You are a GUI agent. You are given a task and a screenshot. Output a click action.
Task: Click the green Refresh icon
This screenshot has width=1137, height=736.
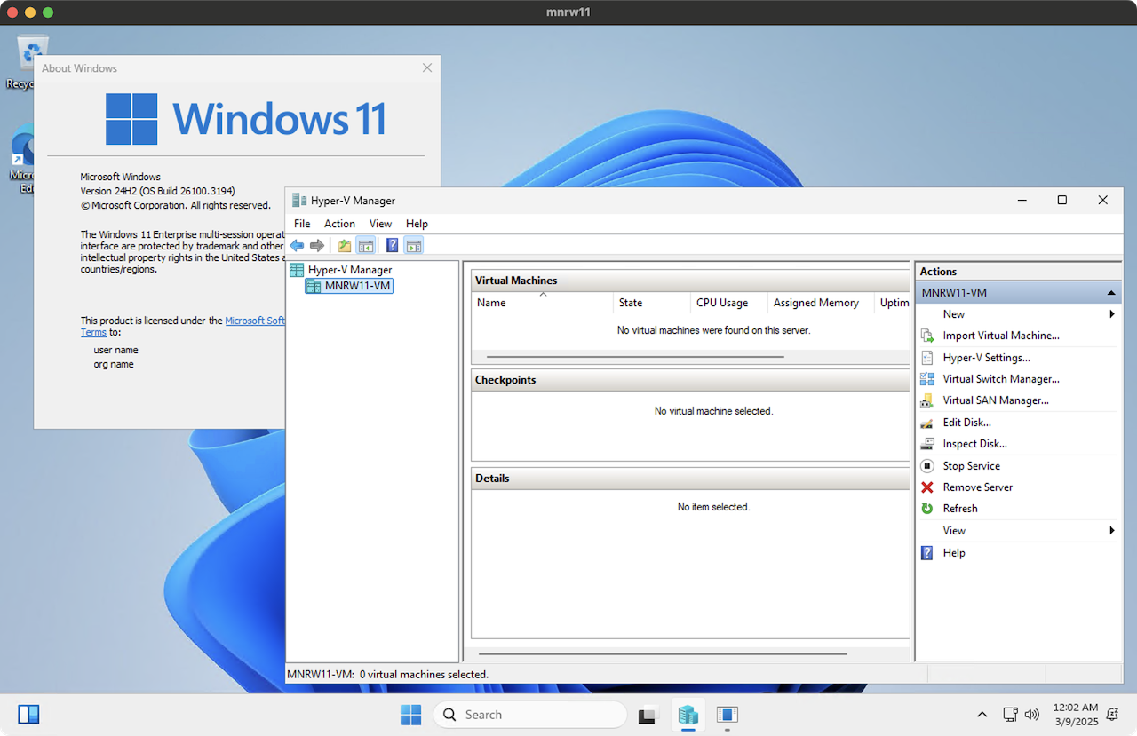click(x=927, y=509)
